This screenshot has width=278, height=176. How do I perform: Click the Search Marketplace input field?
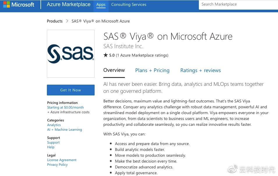point(237,4)
